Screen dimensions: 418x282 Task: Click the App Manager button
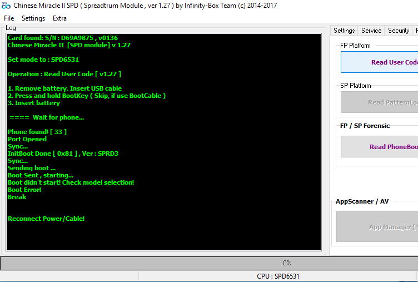point(377,227)
